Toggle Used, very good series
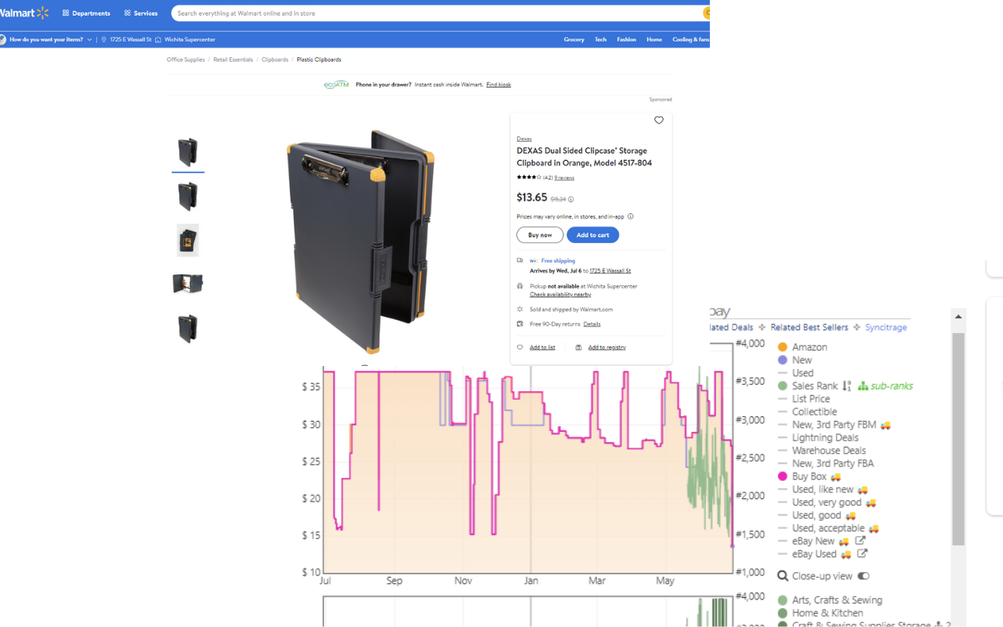Viewport: 1003px width, 627px height. click(826, 502)
